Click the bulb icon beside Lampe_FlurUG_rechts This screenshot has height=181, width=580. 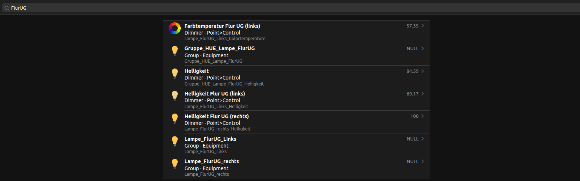pyautogui.click(x=175, y=164)
